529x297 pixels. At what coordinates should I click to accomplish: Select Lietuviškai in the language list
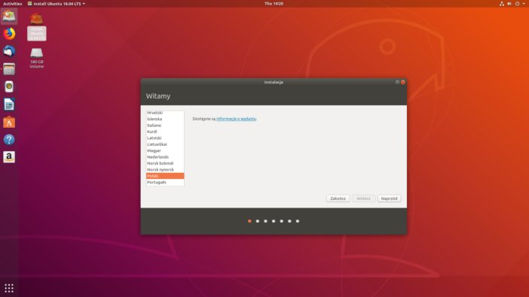165,144
